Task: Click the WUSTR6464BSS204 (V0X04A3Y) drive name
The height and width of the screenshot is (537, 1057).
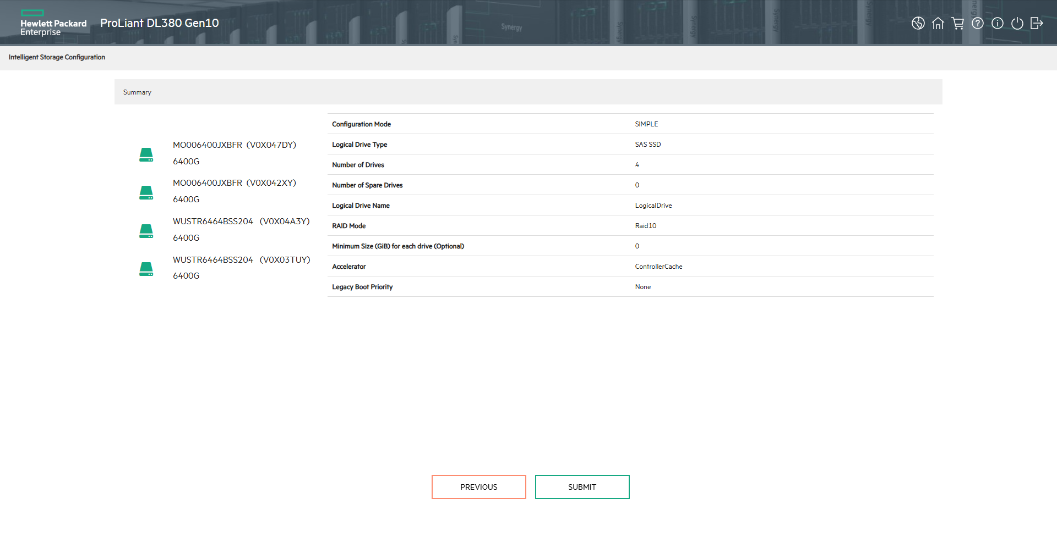Action: tap(241, 222)
